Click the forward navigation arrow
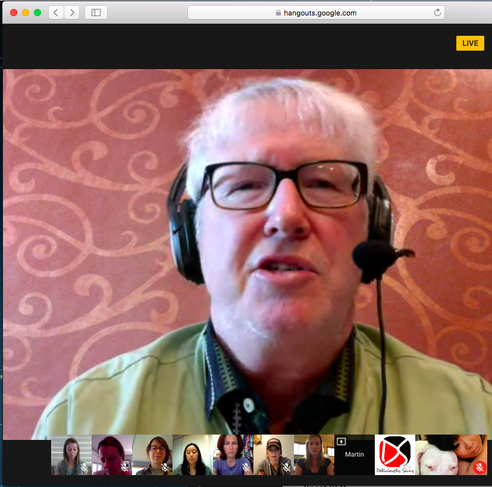The width and height of the screenshot is (492, 487). [x=72, y=13]
